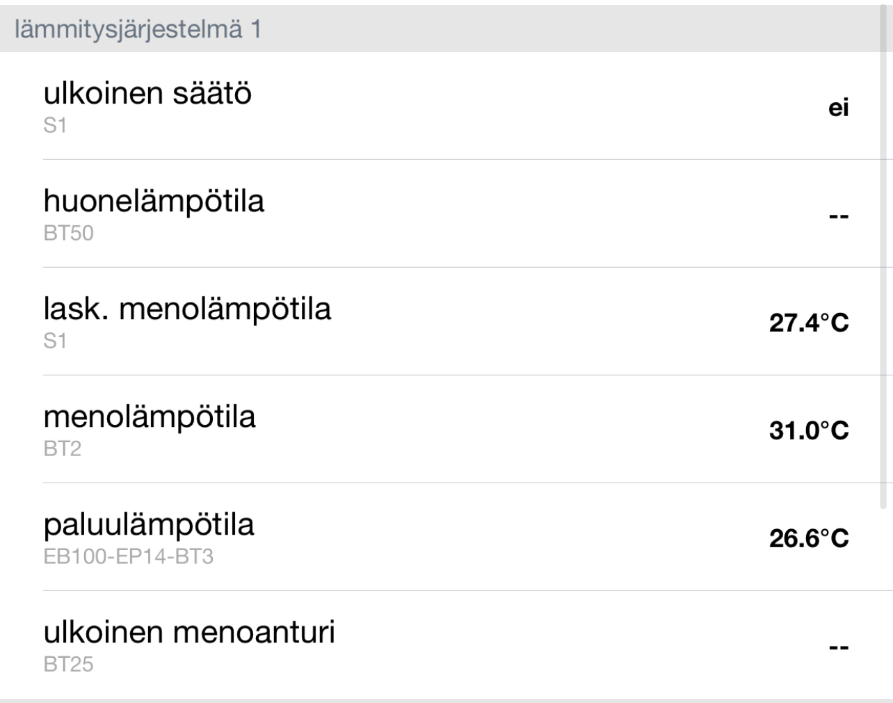Click the 31.0°C menolämpötila value
Image resolution: width=893 pixels, height=703 pixels.
click(809, 431)
